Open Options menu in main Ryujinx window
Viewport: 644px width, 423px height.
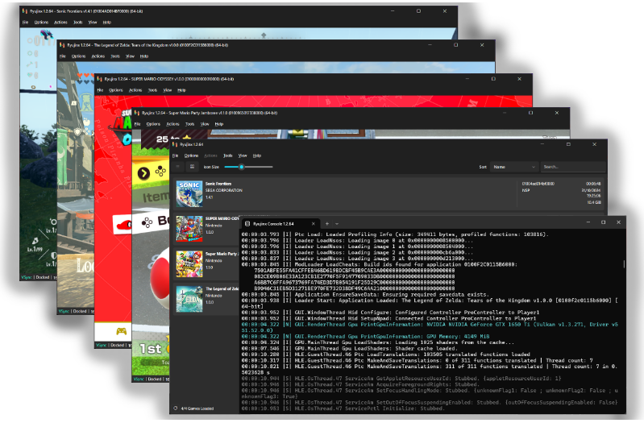pos(191,156)
